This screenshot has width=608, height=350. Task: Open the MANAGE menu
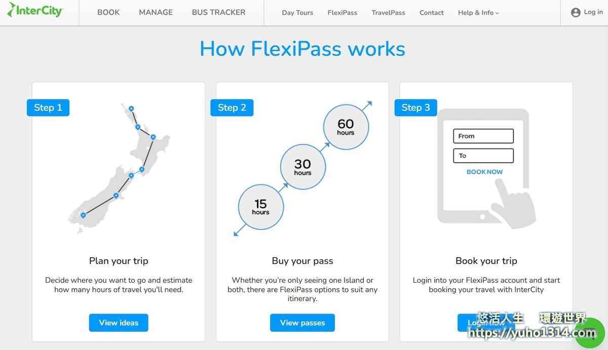(x=156, y=12)
